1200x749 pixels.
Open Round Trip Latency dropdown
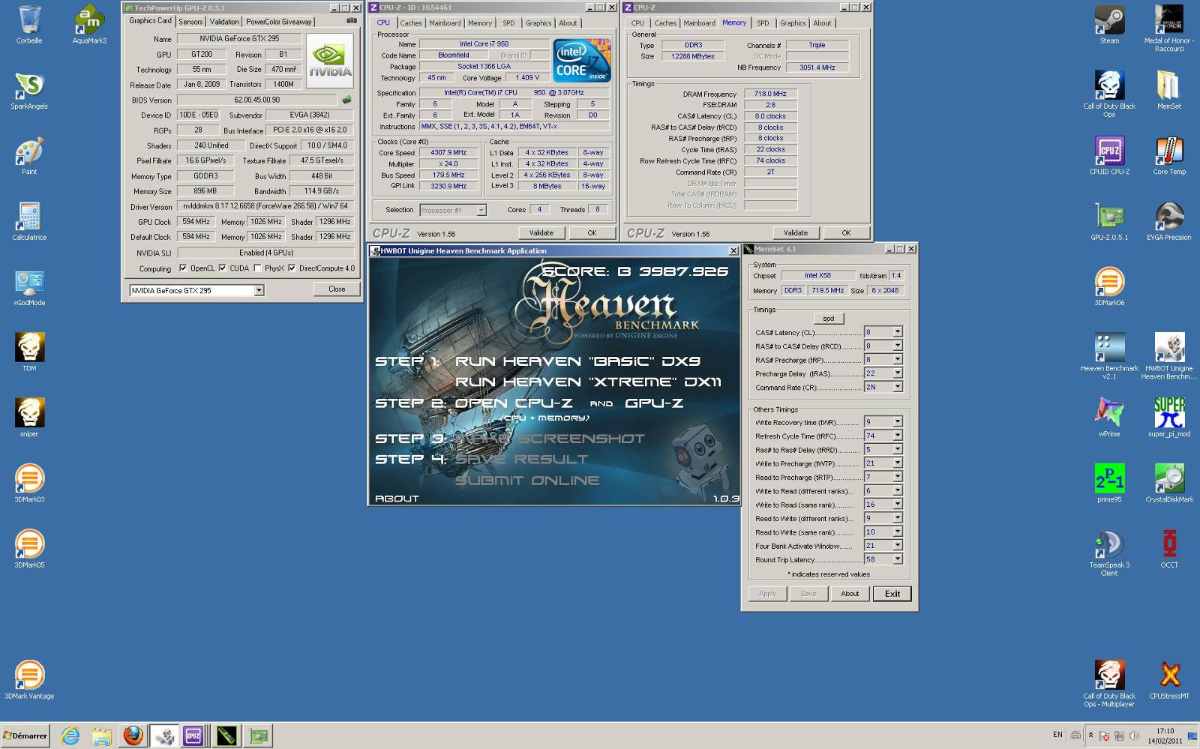pos(897,559)
